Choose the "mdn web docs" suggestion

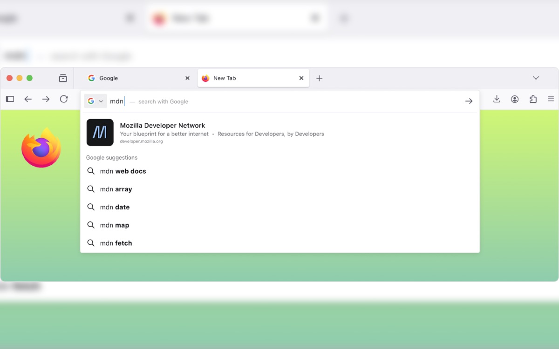(123, 171)
